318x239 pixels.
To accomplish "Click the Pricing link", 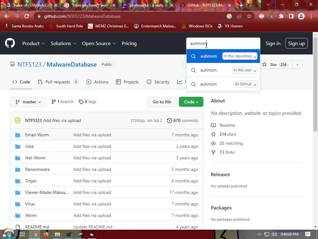I will [129, 44].
